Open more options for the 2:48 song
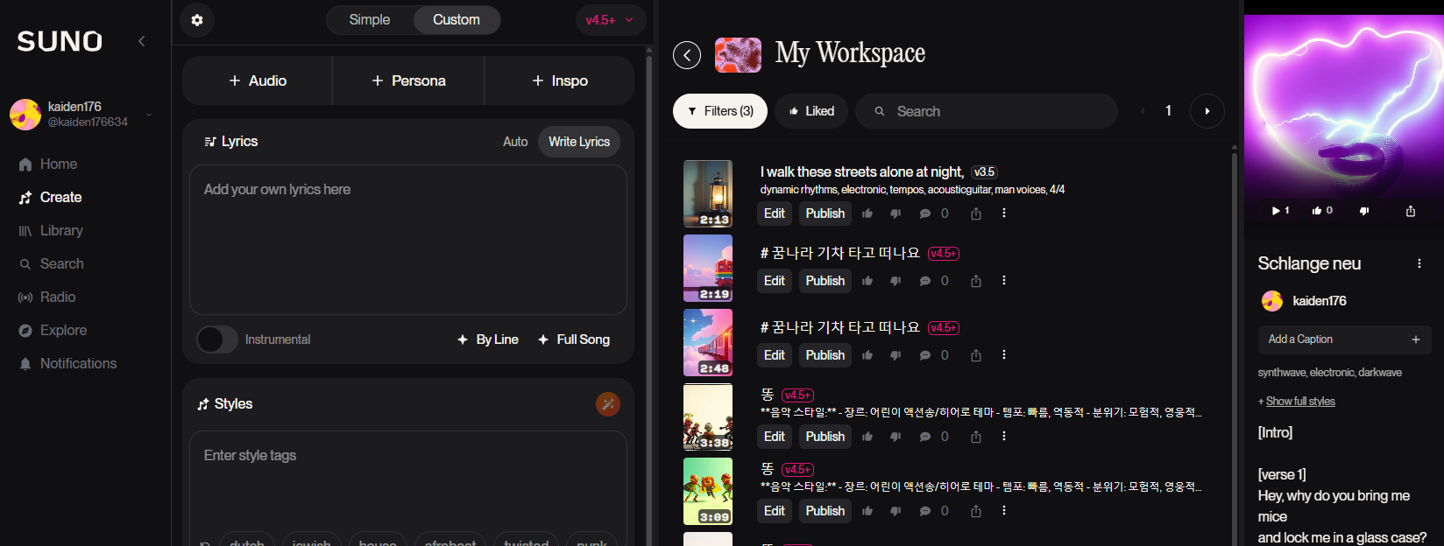Viewport: 1444px width, 546px height. pos(1004,355)
